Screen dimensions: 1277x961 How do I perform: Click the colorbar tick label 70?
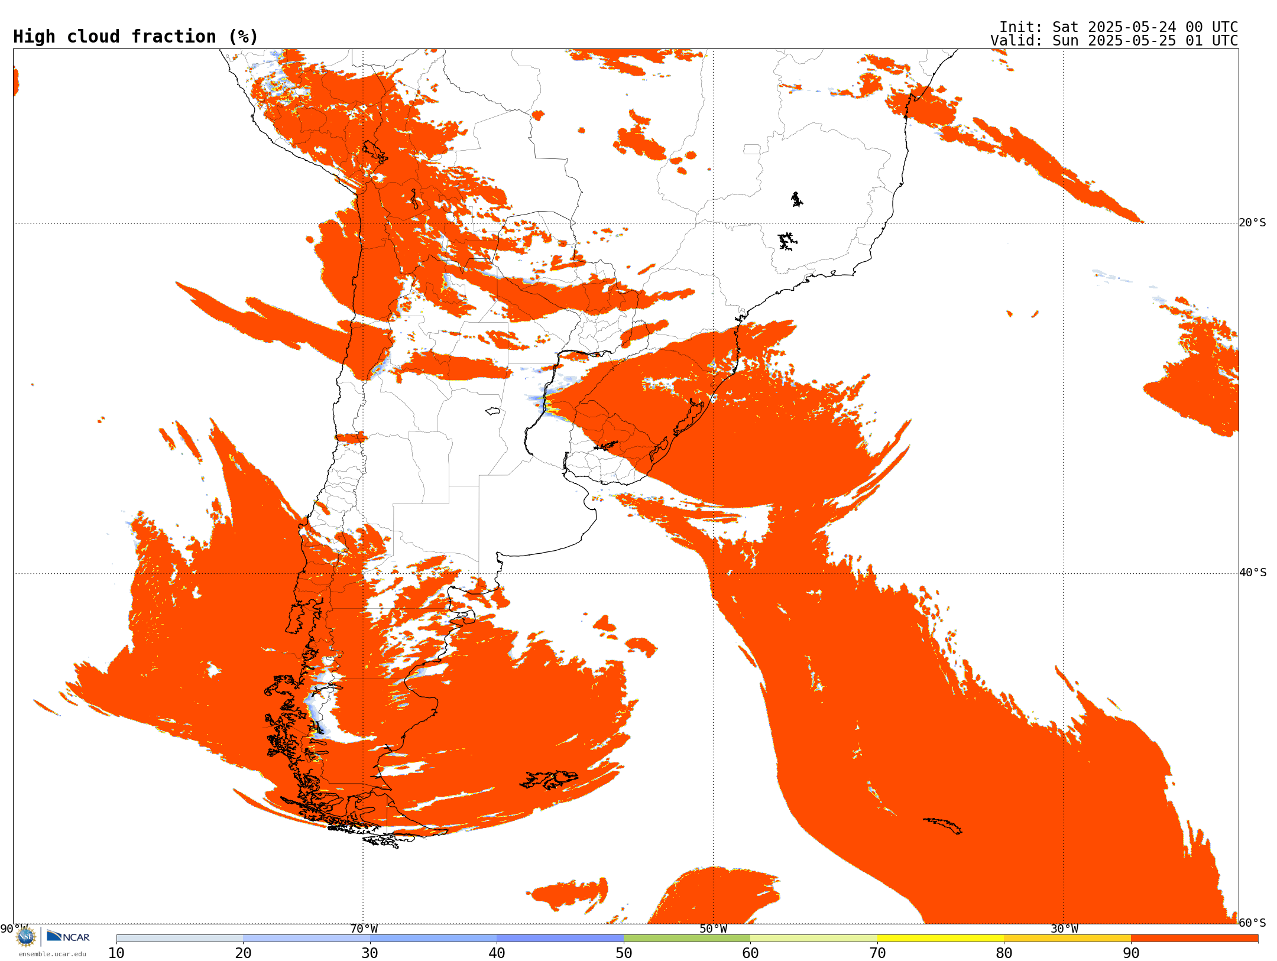click(x=877, y=953)
